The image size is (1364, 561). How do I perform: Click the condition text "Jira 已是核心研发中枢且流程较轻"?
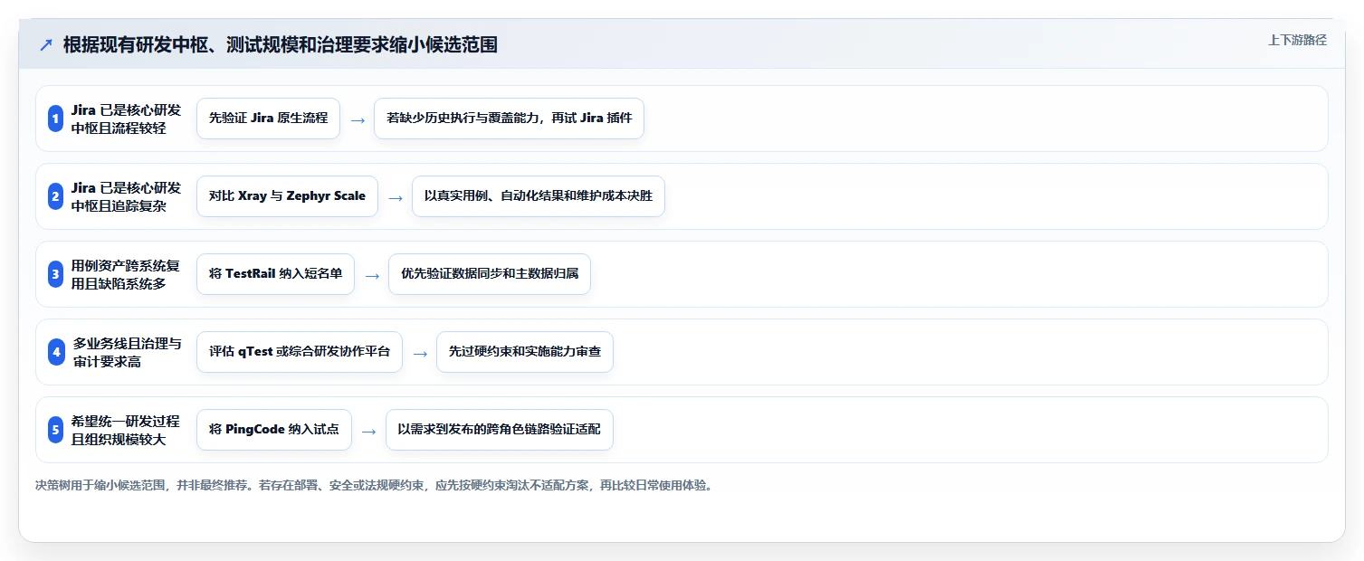[x=126, y=119]
